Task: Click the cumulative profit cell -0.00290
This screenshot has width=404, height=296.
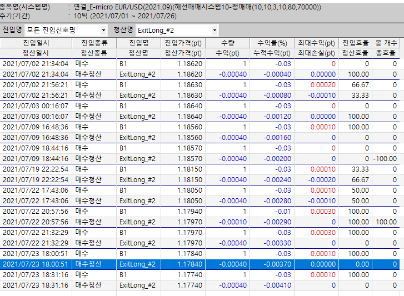Action: (277, 222)
